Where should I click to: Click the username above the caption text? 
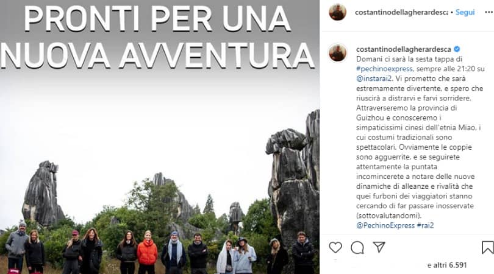click(404, 49)
